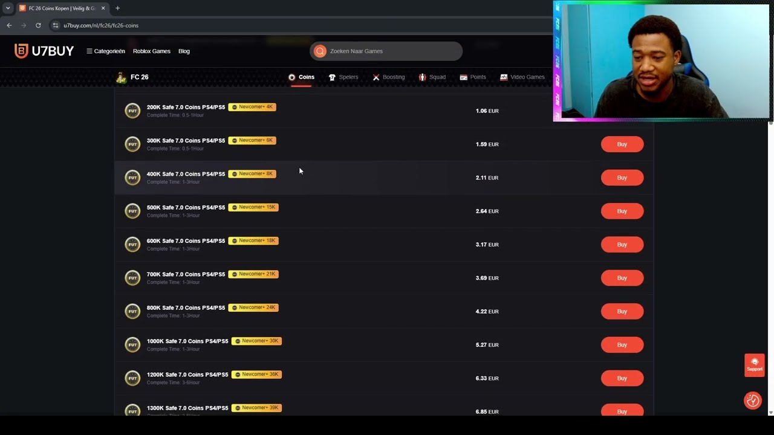
Task: Click the FUT coin icon for 400K
Action: [132, 178]
